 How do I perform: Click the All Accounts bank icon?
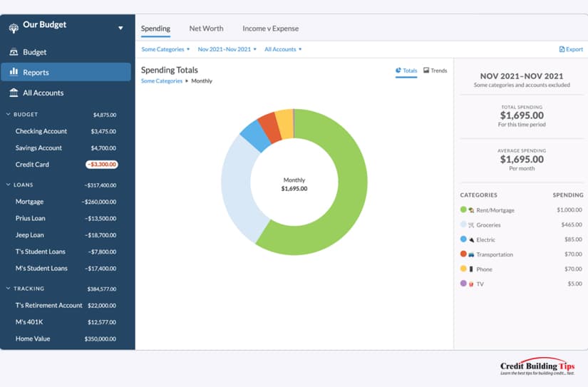[x=14, y=92]
